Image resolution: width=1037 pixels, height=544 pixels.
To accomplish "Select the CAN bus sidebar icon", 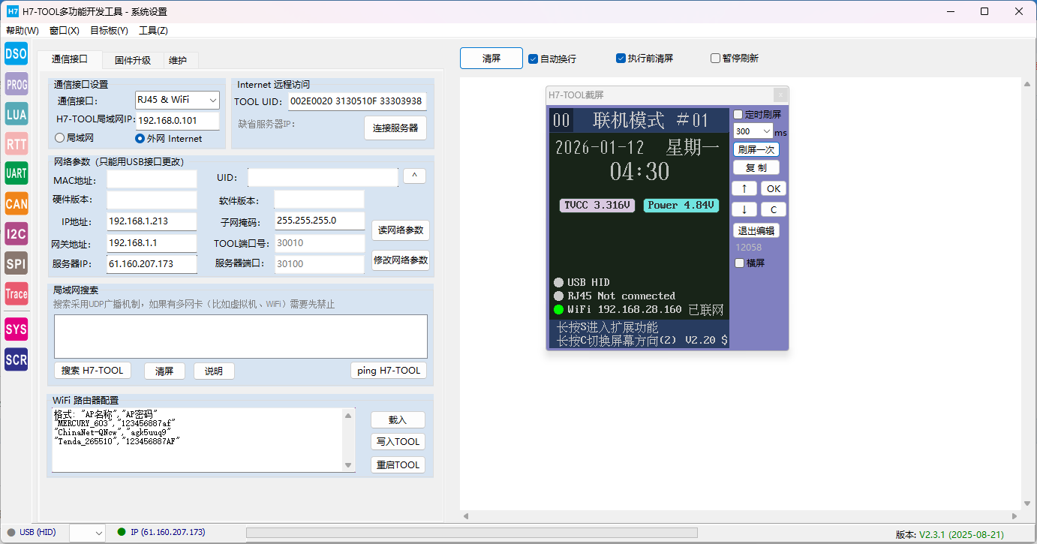I will coord(16,203).
